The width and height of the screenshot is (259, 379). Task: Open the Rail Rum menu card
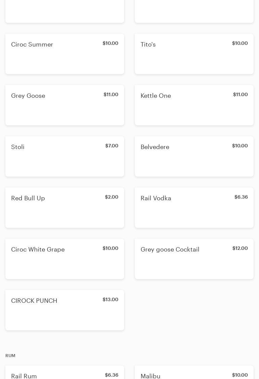[65, 372]
